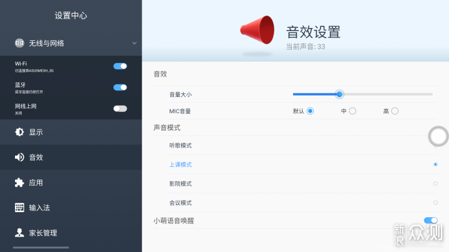Turn off the Wi-Fi switch
Screen dimensions: 449x252
[x=120, y=67]
